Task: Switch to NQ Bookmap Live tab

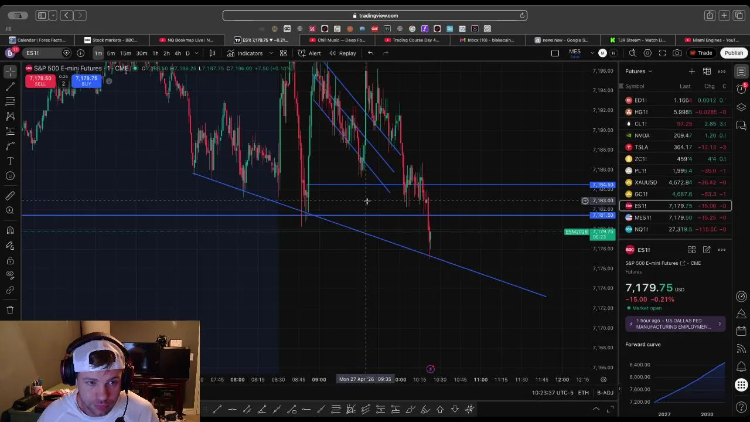Action: tap(186, 40)
